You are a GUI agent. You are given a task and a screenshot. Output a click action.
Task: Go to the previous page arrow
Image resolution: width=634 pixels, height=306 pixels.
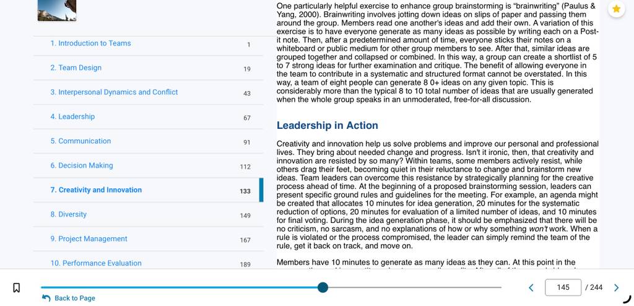(531, 287)
